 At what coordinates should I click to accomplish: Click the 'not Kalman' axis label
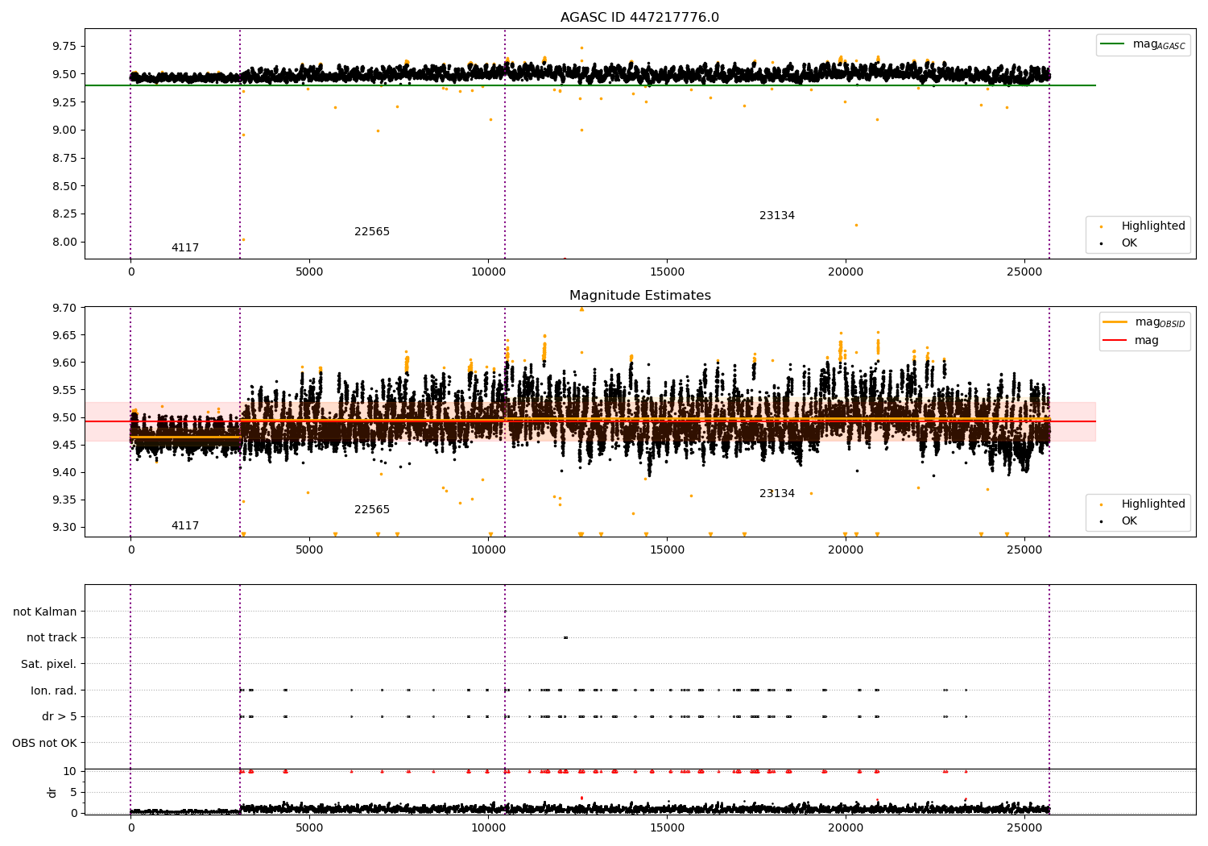click(45, 612)
